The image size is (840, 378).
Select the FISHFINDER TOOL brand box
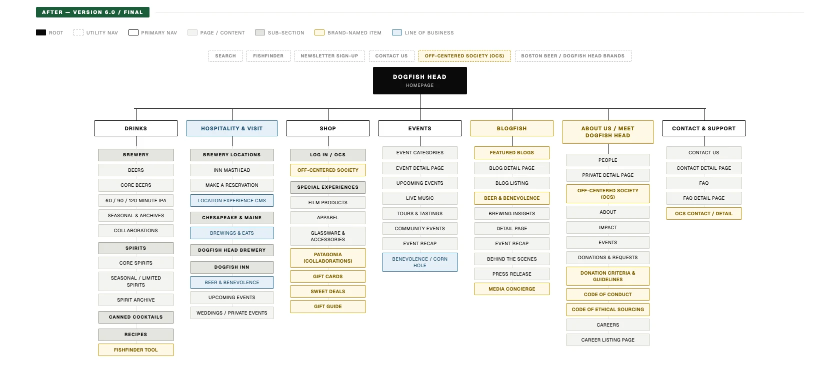click(x=136, y=350)
